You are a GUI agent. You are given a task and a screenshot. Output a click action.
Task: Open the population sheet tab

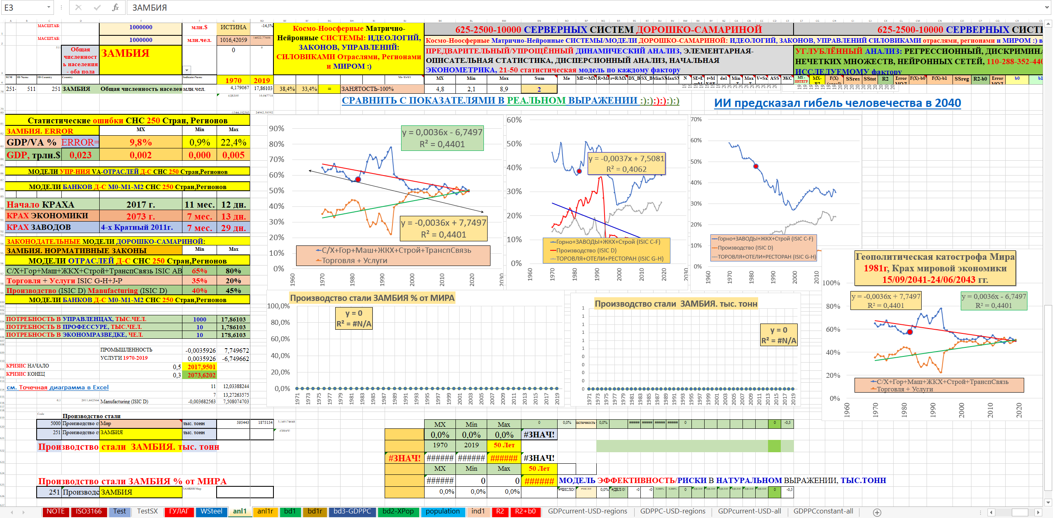(x=442, y=511)
